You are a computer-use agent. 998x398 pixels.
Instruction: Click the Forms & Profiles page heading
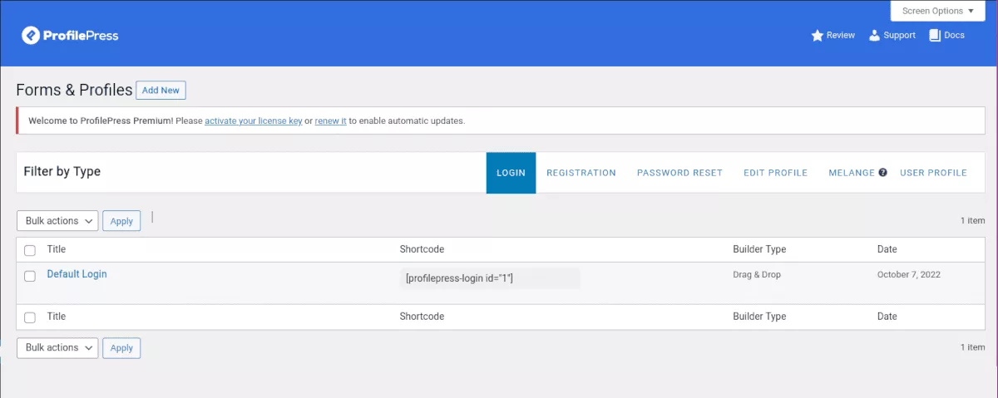74,90
